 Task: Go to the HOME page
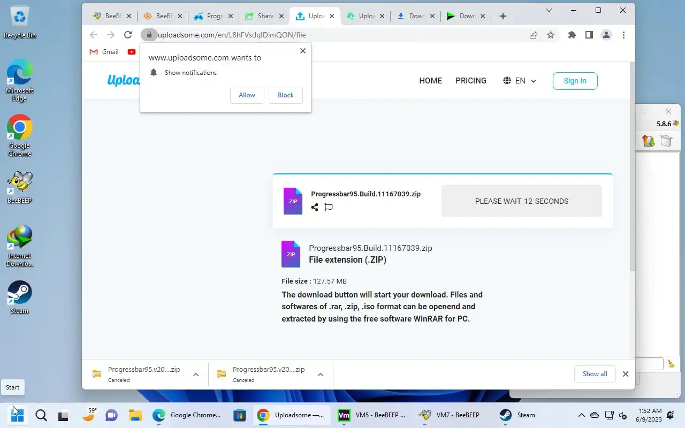pos(430,81)
